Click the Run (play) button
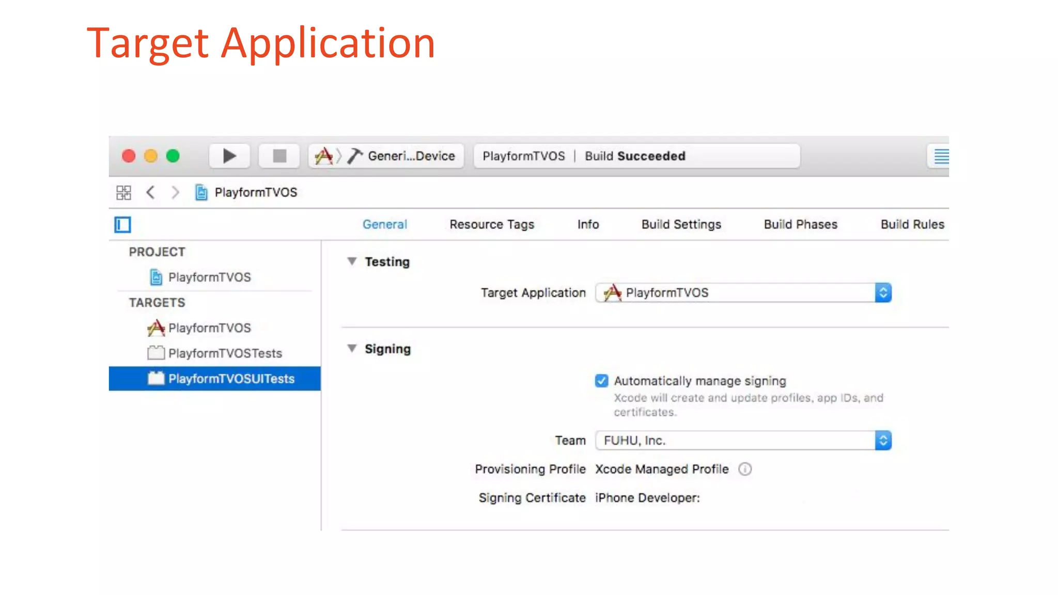Image resolution: width=1058 pixels, height=595 pixels. [x=229, y=156]
